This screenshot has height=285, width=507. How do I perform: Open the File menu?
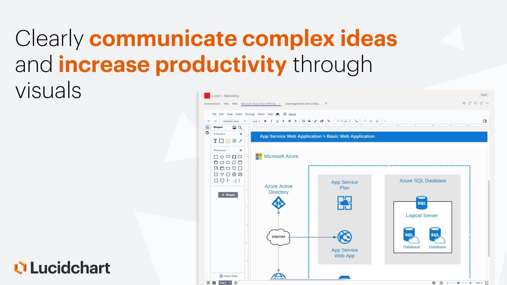click(x=214, y=114)
